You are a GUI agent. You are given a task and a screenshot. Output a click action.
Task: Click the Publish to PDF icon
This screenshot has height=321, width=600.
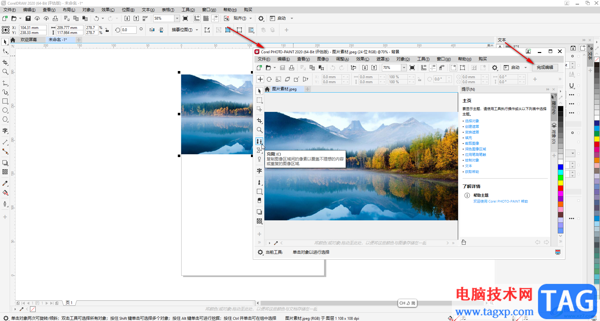[x=145, y=18]
